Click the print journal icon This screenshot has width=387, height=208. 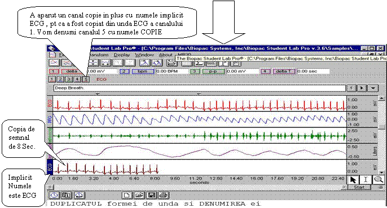click(x=163, y=196)
